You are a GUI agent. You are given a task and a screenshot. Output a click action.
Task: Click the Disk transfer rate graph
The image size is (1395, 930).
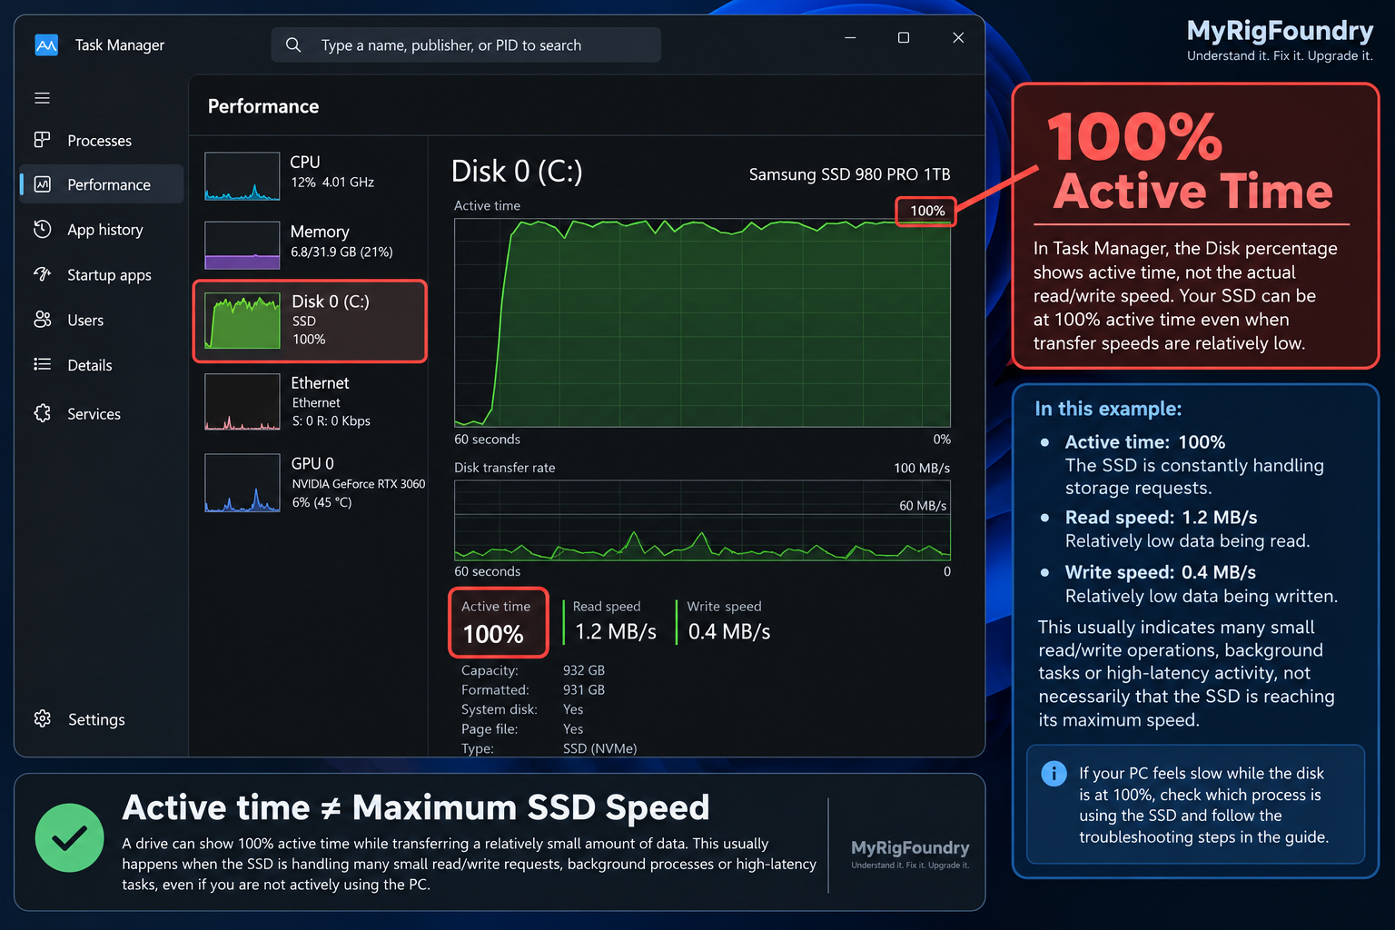[x=702, y=519]
